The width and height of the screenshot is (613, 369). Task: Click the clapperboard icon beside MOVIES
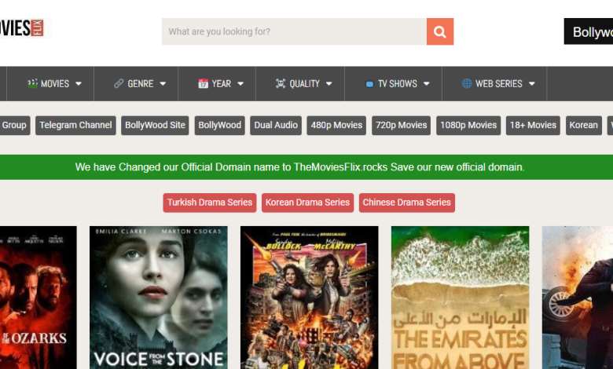(x=32, y=83)
